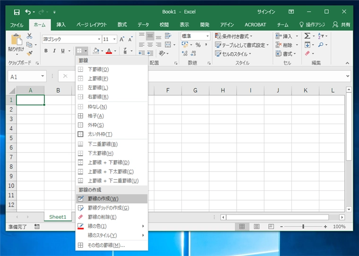Open the ファイル tab
This screenshot has height=256, width=359.
17,25
